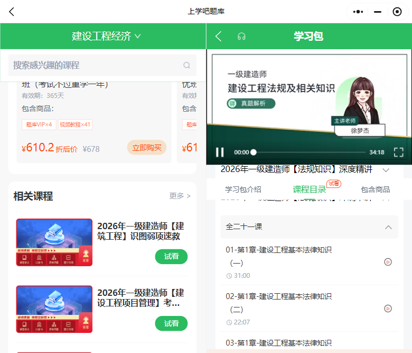Open the mini program more-options dots
The width and height of the screenshot is (412, 353).
[x=358, y=12]
